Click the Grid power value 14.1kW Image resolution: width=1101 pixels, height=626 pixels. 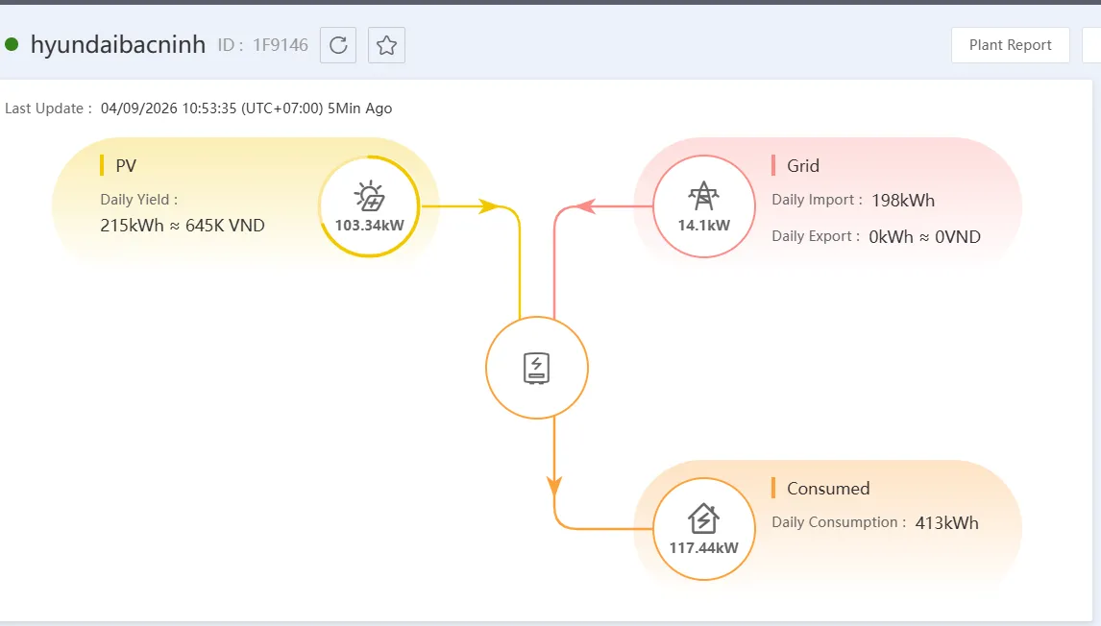[703, 226]
